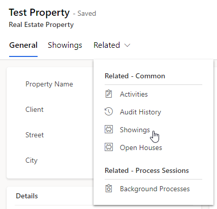Click the City field label
Viewport: 217px width, 209px height.
click(x=32, y=161)
